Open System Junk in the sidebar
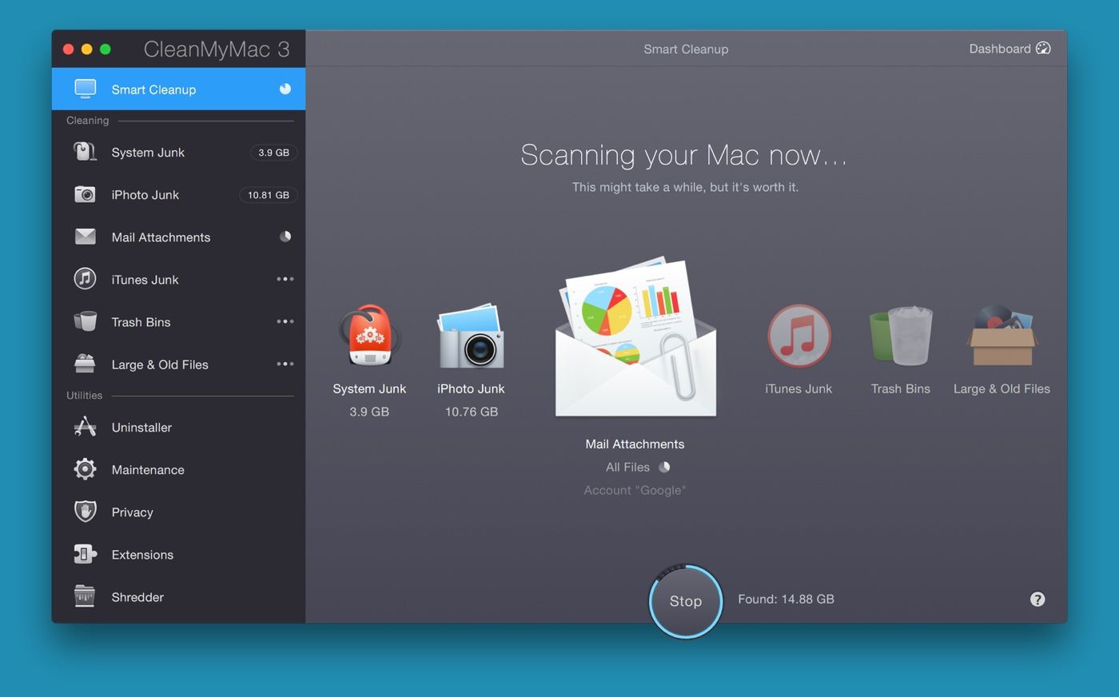 [148, 153]
